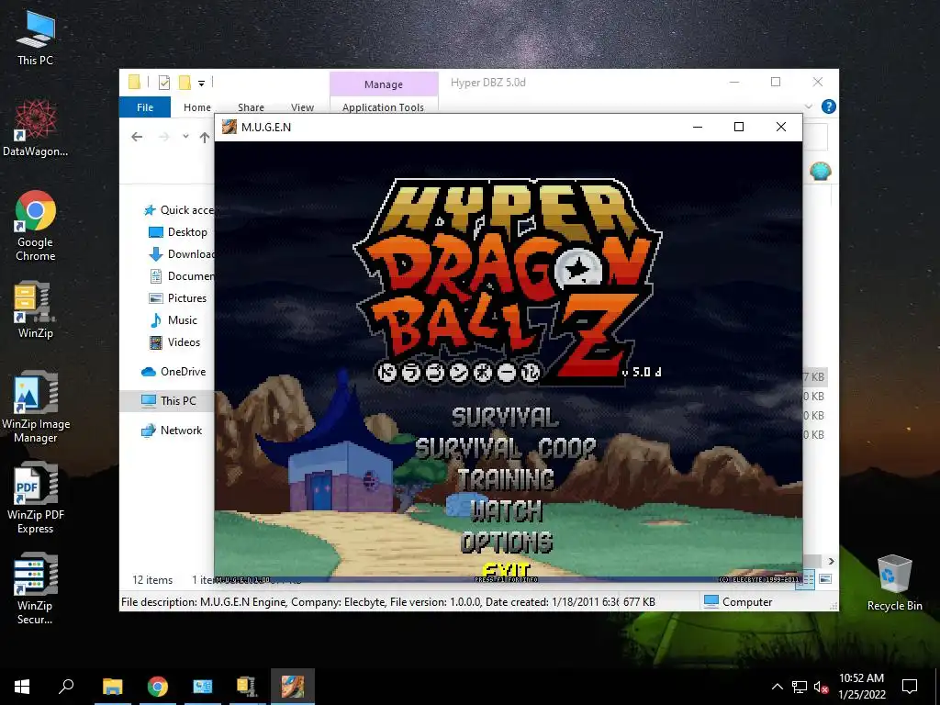Open the notification center icon
This screenshot has width=940, height=705.
(910, 687)
